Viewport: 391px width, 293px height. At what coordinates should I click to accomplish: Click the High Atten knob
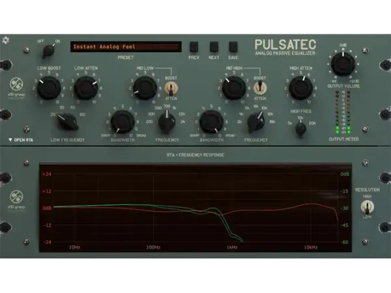click(x=300, y=88)
